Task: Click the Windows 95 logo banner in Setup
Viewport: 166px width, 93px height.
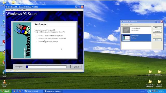Action: 22,40
